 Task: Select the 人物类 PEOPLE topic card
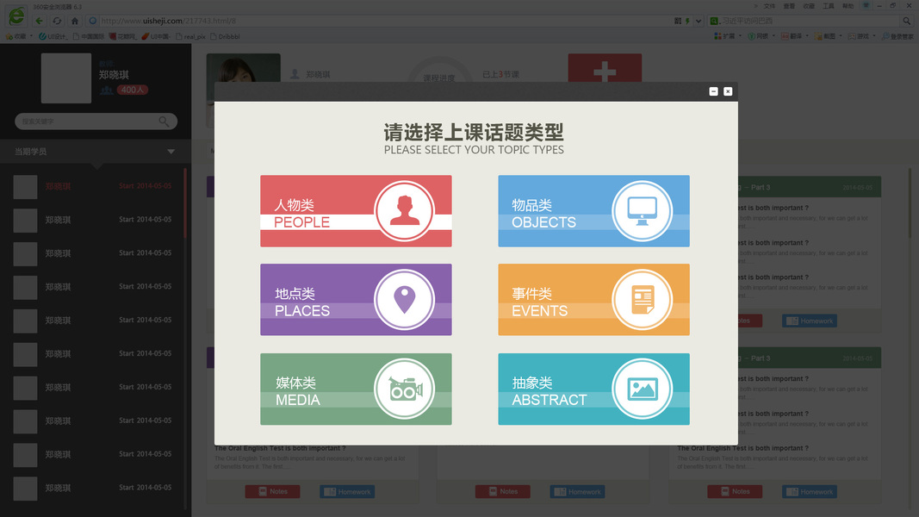tap(356, 211)
